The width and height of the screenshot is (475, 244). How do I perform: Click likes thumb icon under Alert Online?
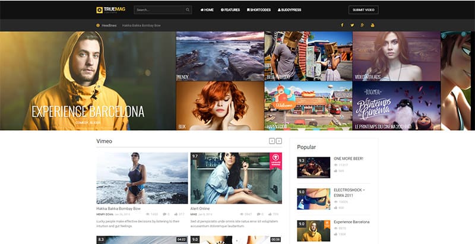[270, 214]
